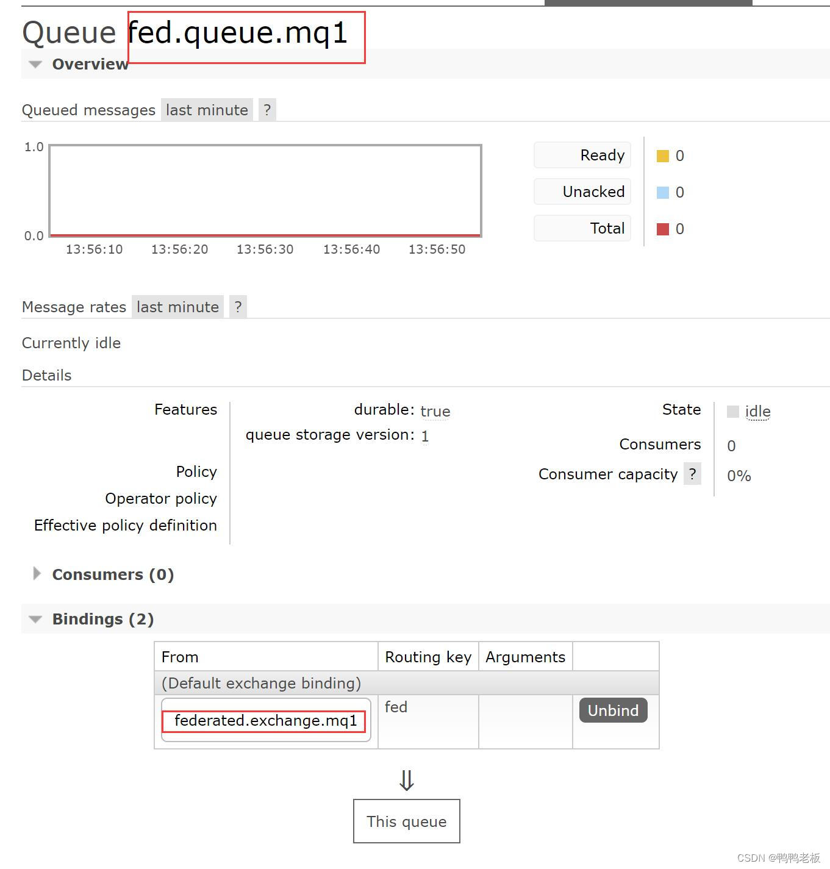Click the Queued messages chart

click(x=265, y=190)
